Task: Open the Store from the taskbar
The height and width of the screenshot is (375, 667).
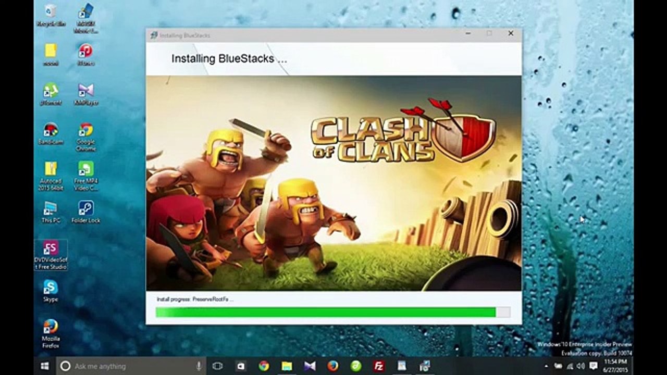Action: coord(241,366)
